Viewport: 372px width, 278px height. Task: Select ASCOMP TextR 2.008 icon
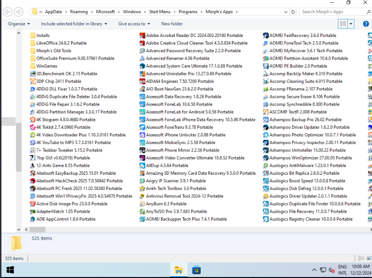click(x=266, y=112)
